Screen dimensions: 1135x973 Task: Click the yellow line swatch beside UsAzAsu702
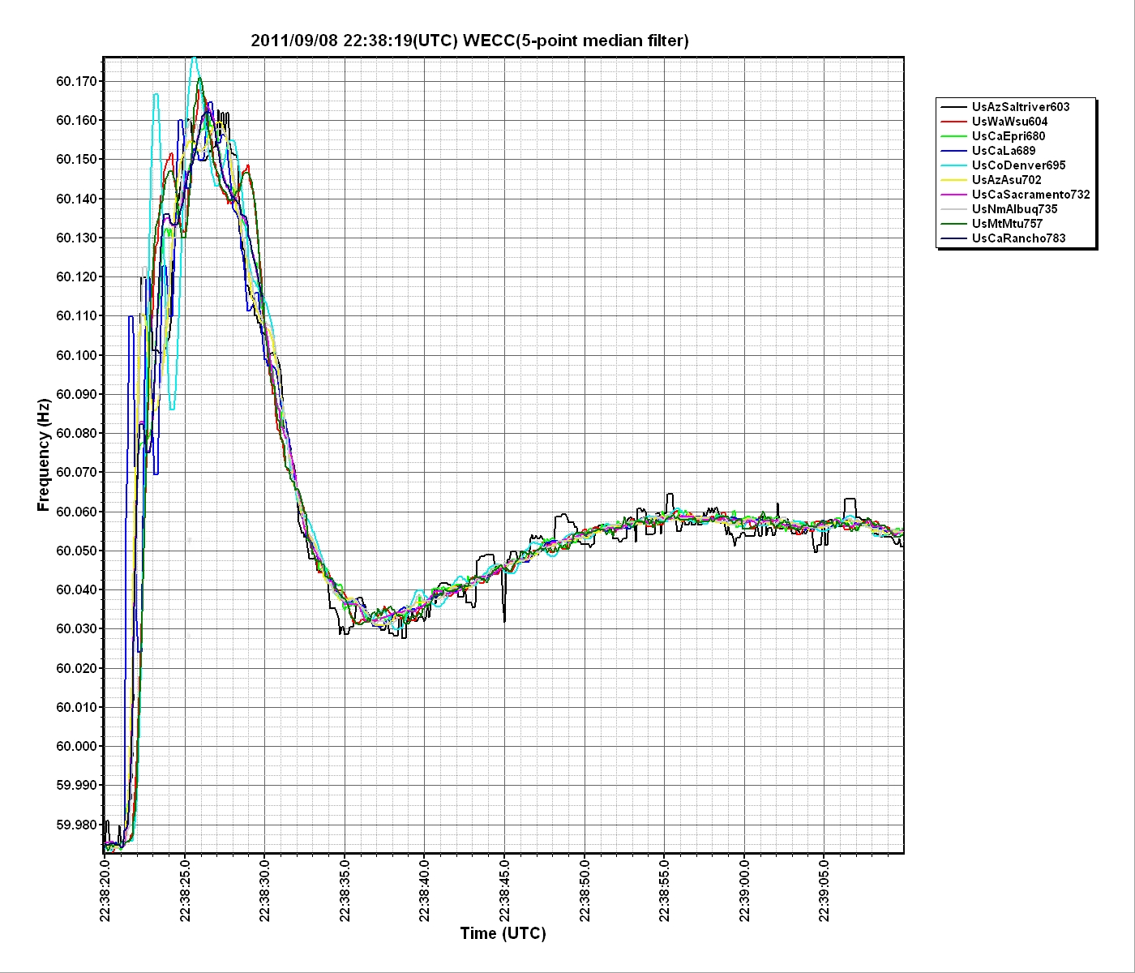point(953,180)
